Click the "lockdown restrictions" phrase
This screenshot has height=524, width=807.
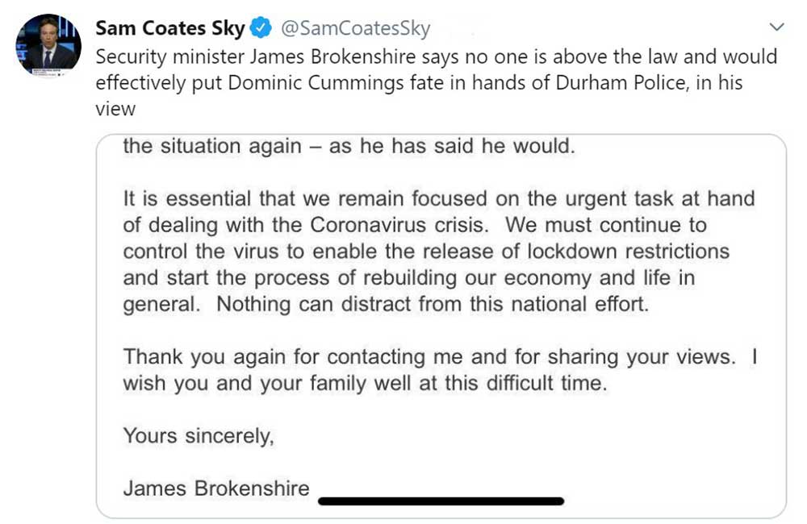628,251
